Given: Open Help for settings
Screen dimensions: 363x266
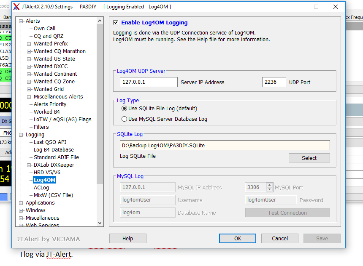Looking at the screenshot, I should tap(128, 239).
